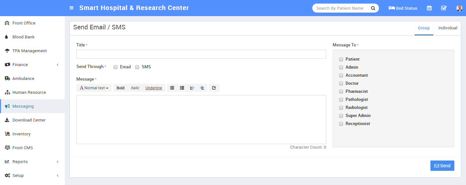Click the Blood Bank drop icon
This screenshot has height=185, width=466.
coord(7,37)
